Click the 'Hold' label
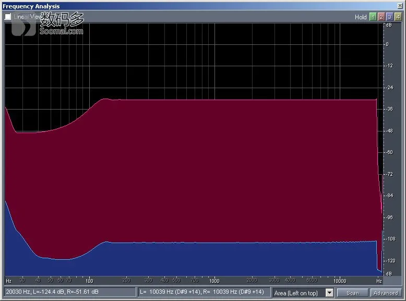406x301 pixels. [361, 17]
